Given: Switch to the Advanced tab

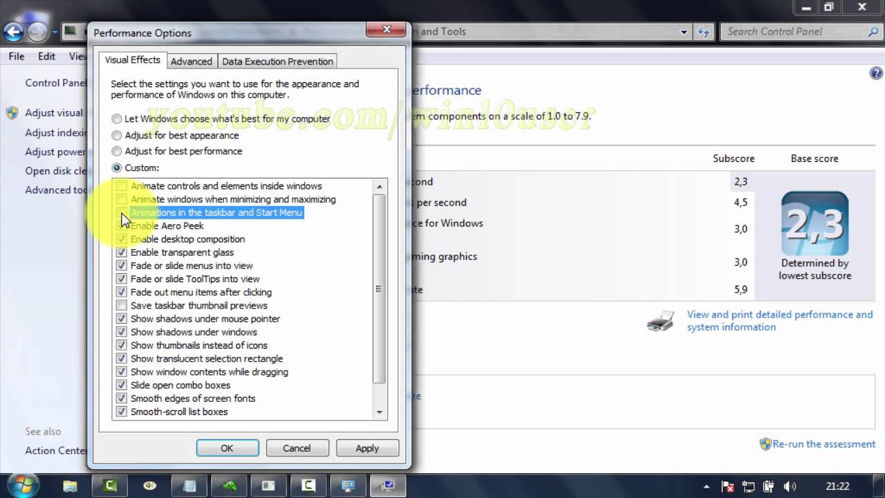Looking at the screenshot, I should [192, 62].
